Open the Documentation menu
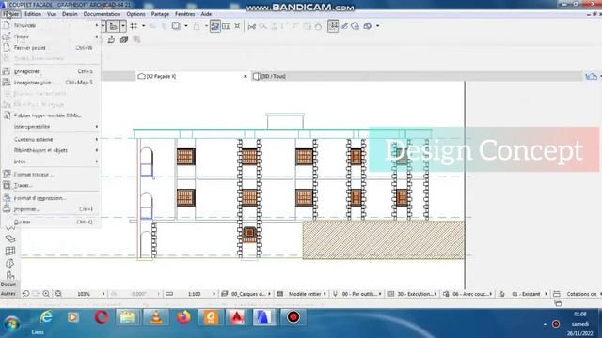The image size is (602, 338). coord(102,14)
